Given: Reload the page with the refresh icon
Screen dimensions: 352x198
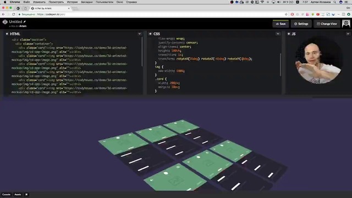Looking at the screenshot, I should (x=13, y=14).
